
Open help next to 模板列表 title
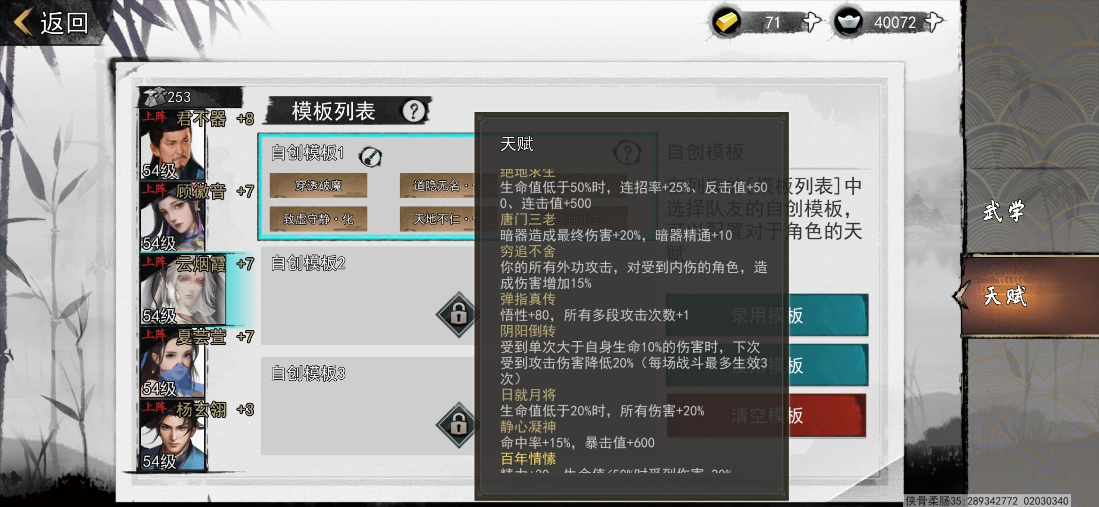[x=414, y=111]
